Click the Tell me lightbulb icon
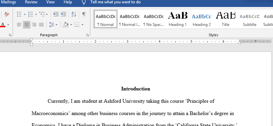The width and height of the screenshot is (273, 126). coord(84,2)
